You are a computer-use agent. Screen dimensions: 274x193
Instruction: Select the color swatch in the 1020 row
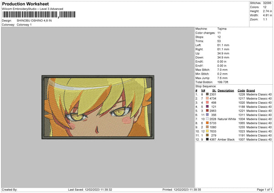[207, 102]
